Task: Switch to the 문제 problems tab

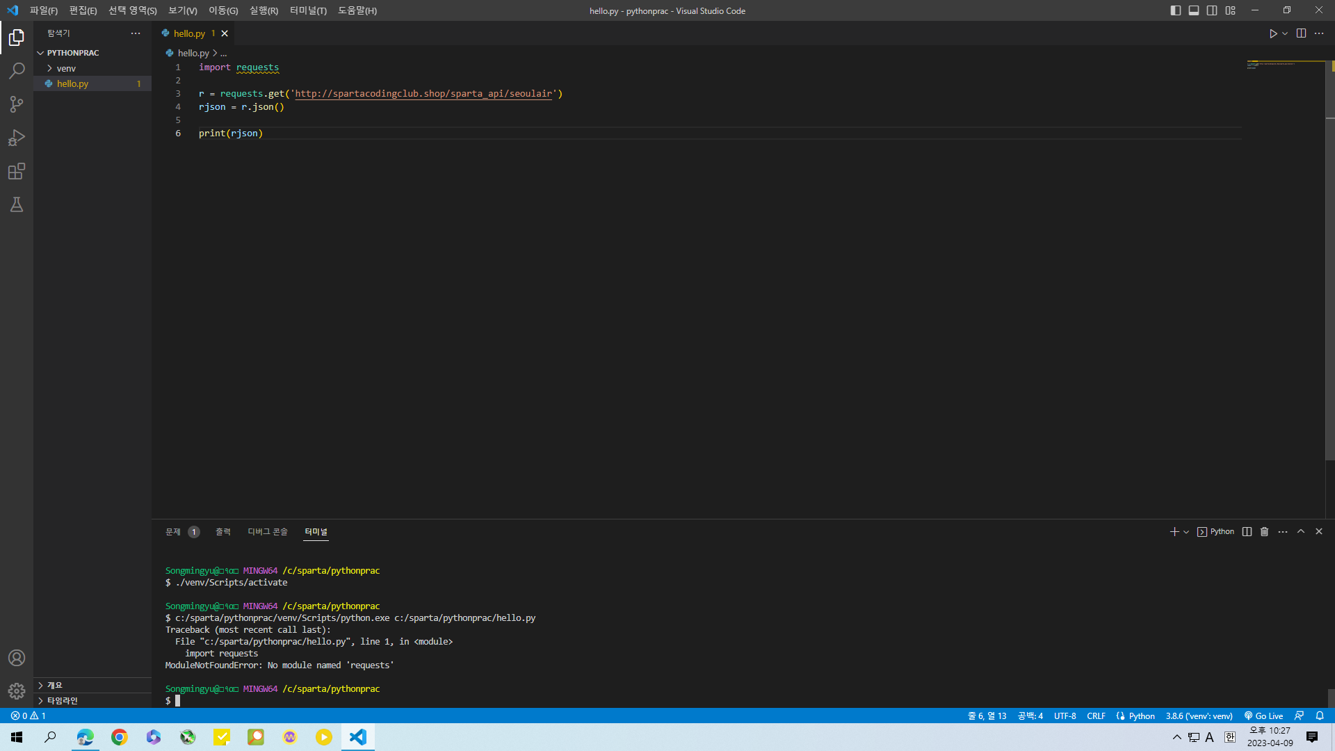Action: (x=182, y=532)
